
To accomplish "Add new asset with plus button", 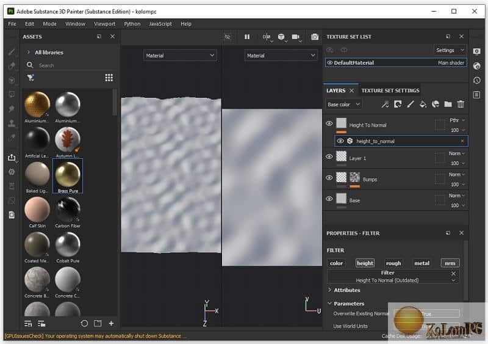I will [x=111, y=323].
